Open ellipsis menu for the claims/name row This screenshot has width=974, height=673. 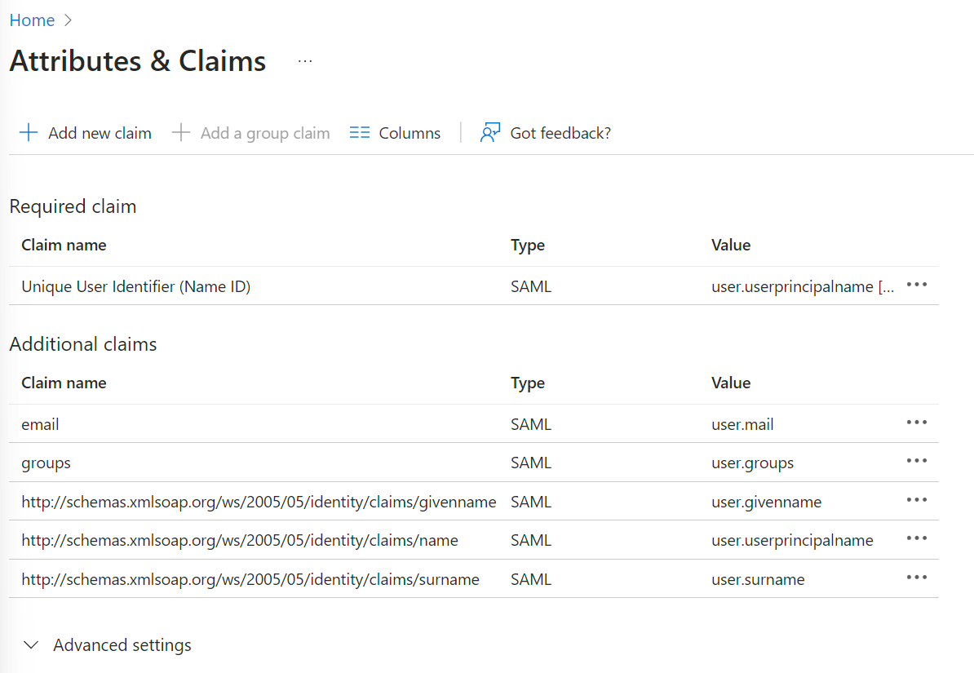917,539
